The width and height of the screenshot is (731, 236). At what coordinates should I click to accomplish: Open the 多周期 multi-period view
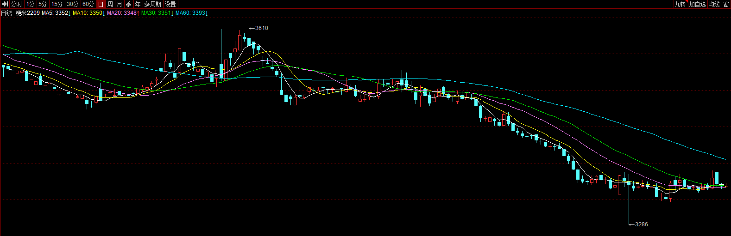click(x=153, y=4)
